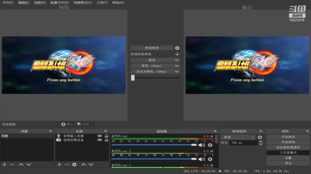
Task: Open the 场景集合(S) menu
Action: coord(82,3)
